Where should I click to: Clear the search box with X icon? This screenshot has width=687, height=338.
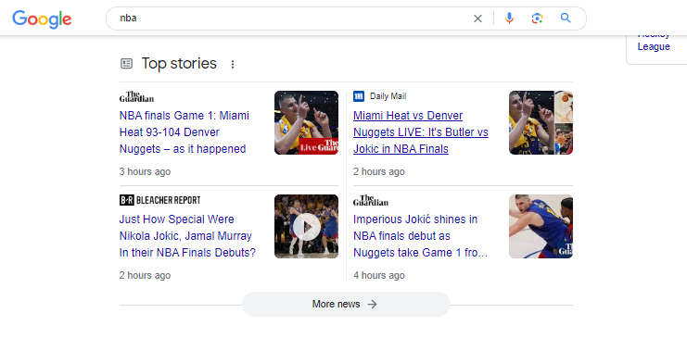[x=477, y=19]
